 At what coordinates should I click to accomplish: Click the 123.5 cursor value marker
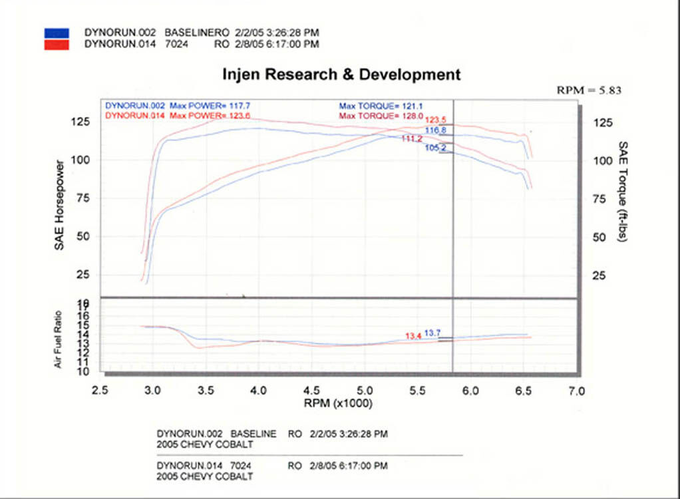[435, 120]
